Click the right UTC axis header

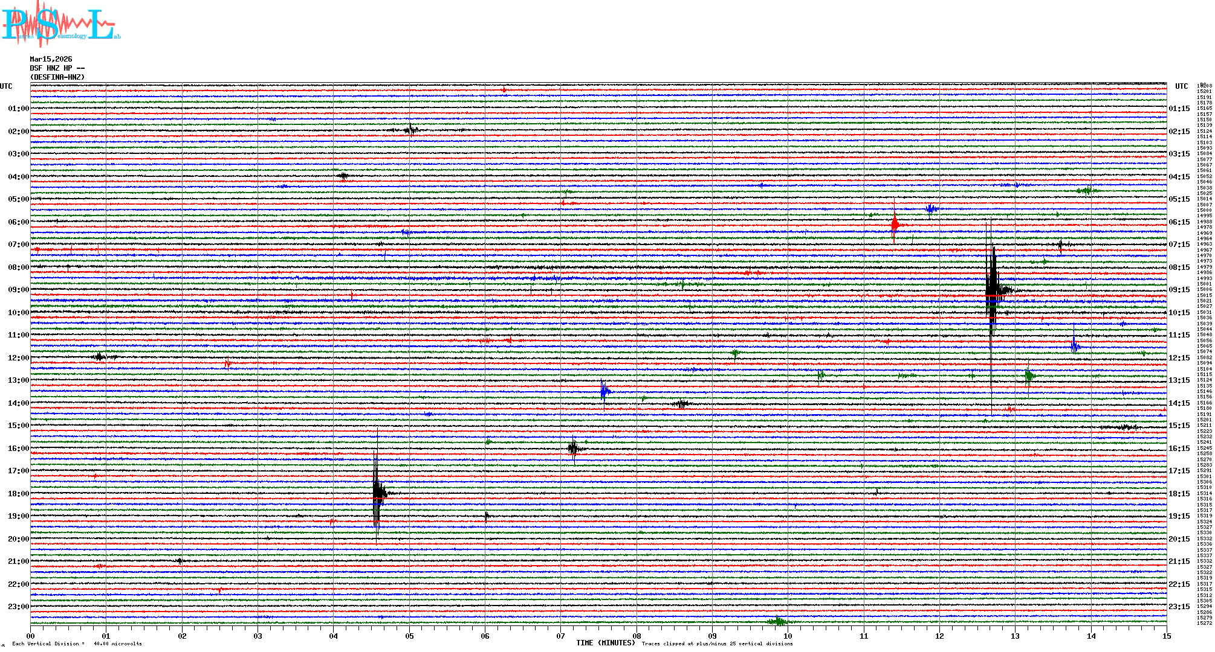coord(1181,86)
